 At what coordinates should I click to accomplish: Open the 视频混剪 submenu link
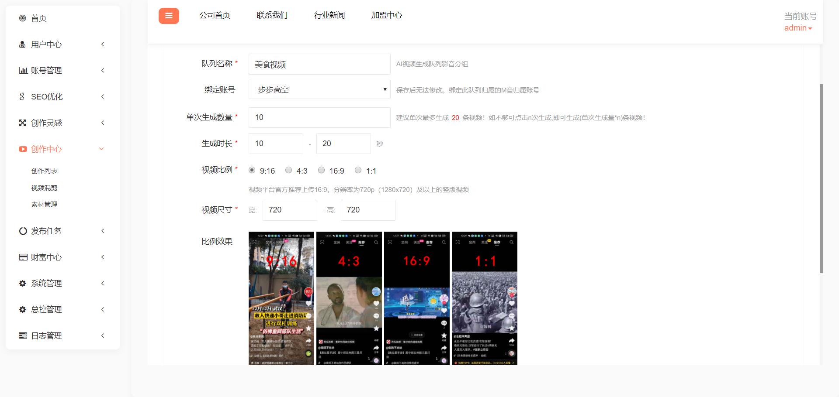[44, 188]
